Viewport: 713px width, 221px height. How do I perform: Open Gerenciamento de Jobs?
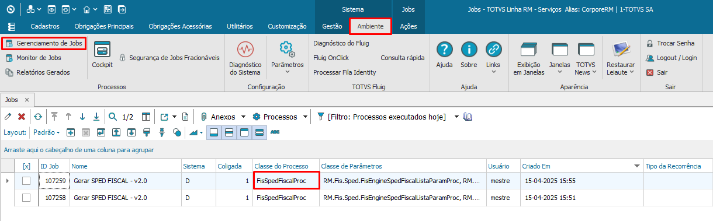[44, 43]
